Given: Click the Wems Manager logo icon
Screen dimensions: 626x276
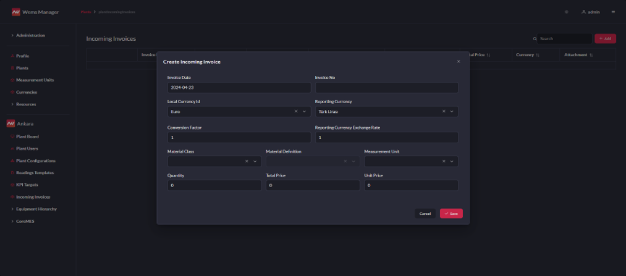Looking at the screenshot, I should 16,12.
